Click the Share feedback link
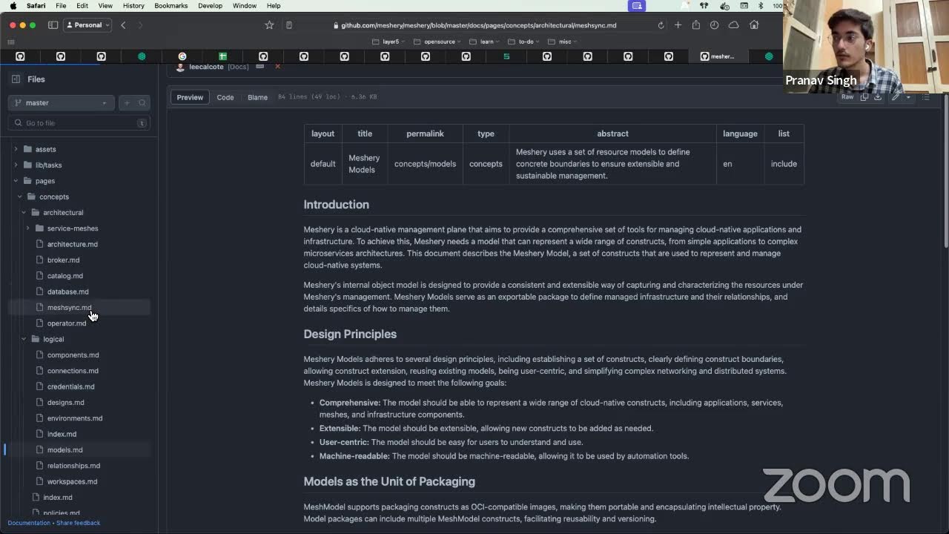The width and height of the screenshot is (949, 534). coord(78,523)
